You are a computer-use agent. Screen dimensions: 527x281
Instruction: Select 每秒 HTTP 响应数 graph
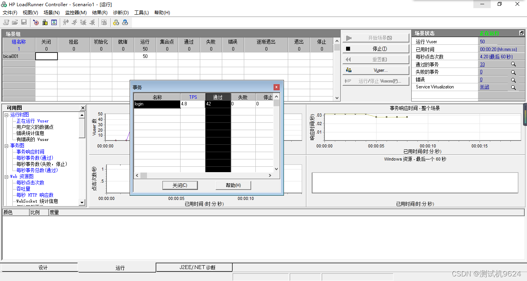tap(35, 195)
